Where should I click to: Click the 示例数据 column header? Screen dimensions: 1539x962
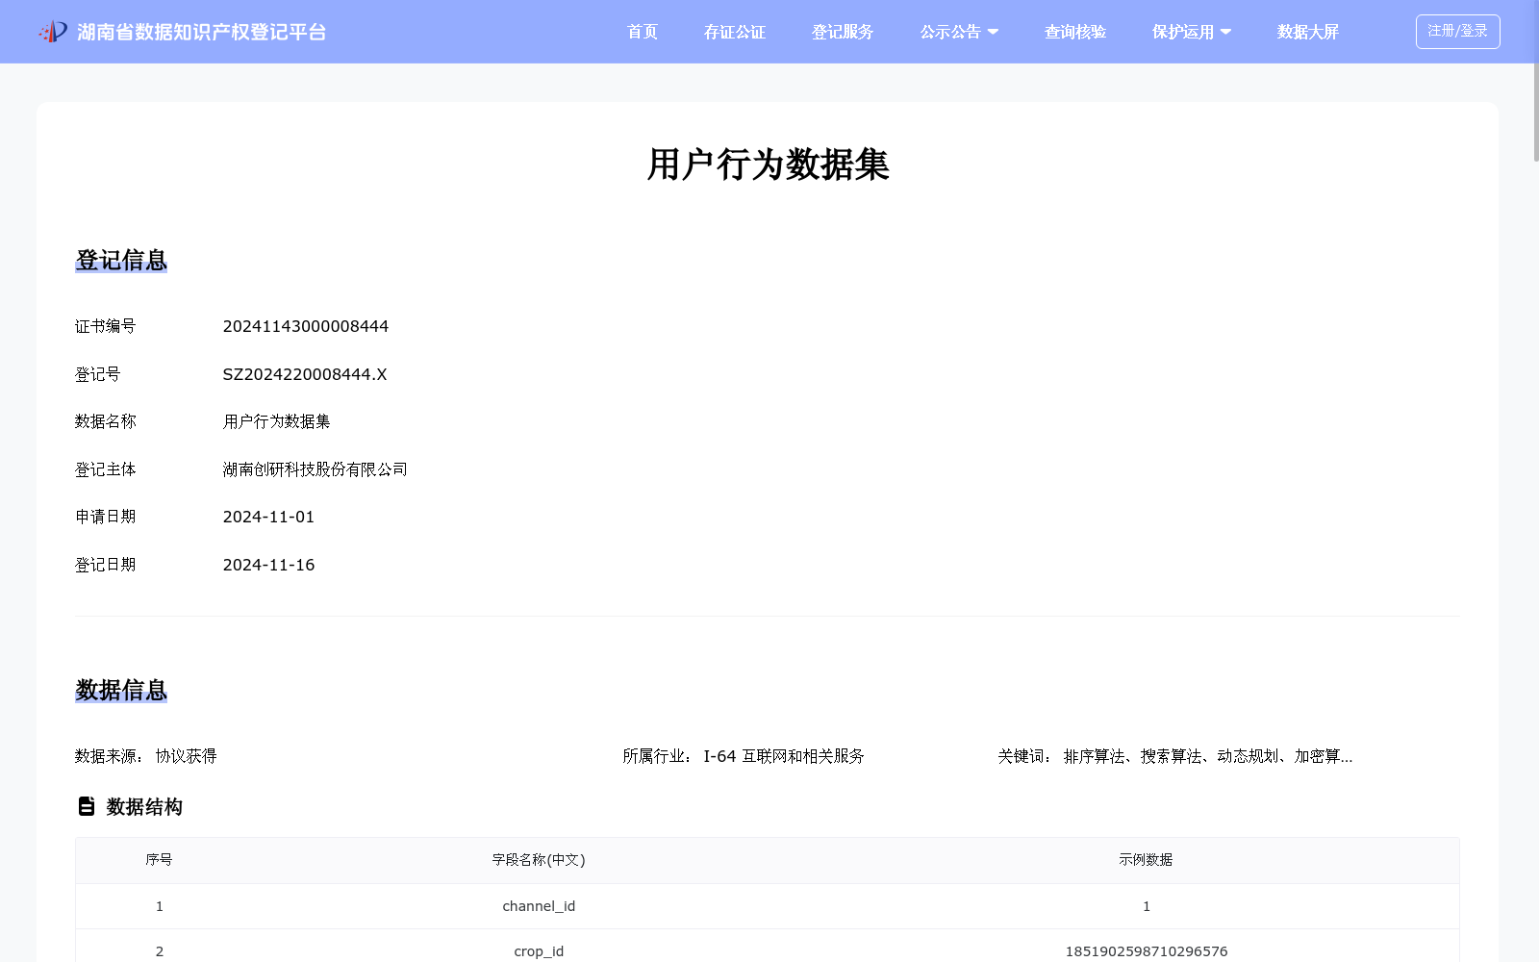pos(1146,859)
